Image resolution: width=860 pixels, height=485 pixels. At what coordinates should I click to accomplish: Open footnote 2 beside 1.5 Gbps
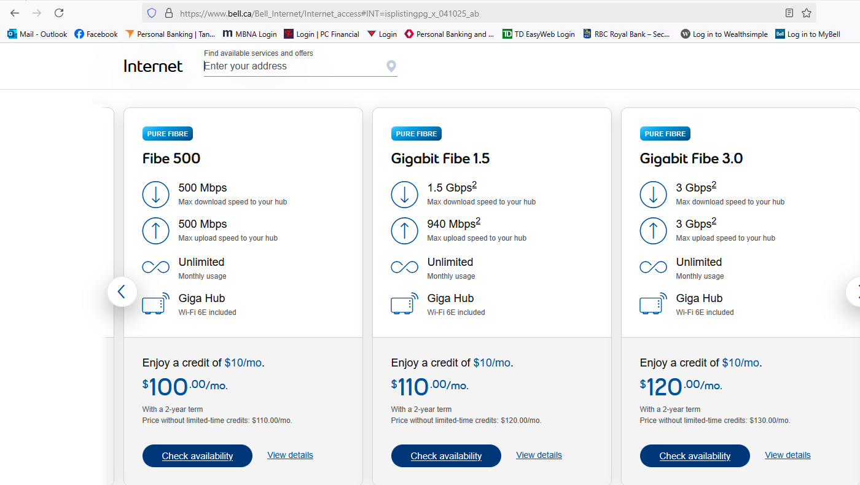[x=474, y=185]
